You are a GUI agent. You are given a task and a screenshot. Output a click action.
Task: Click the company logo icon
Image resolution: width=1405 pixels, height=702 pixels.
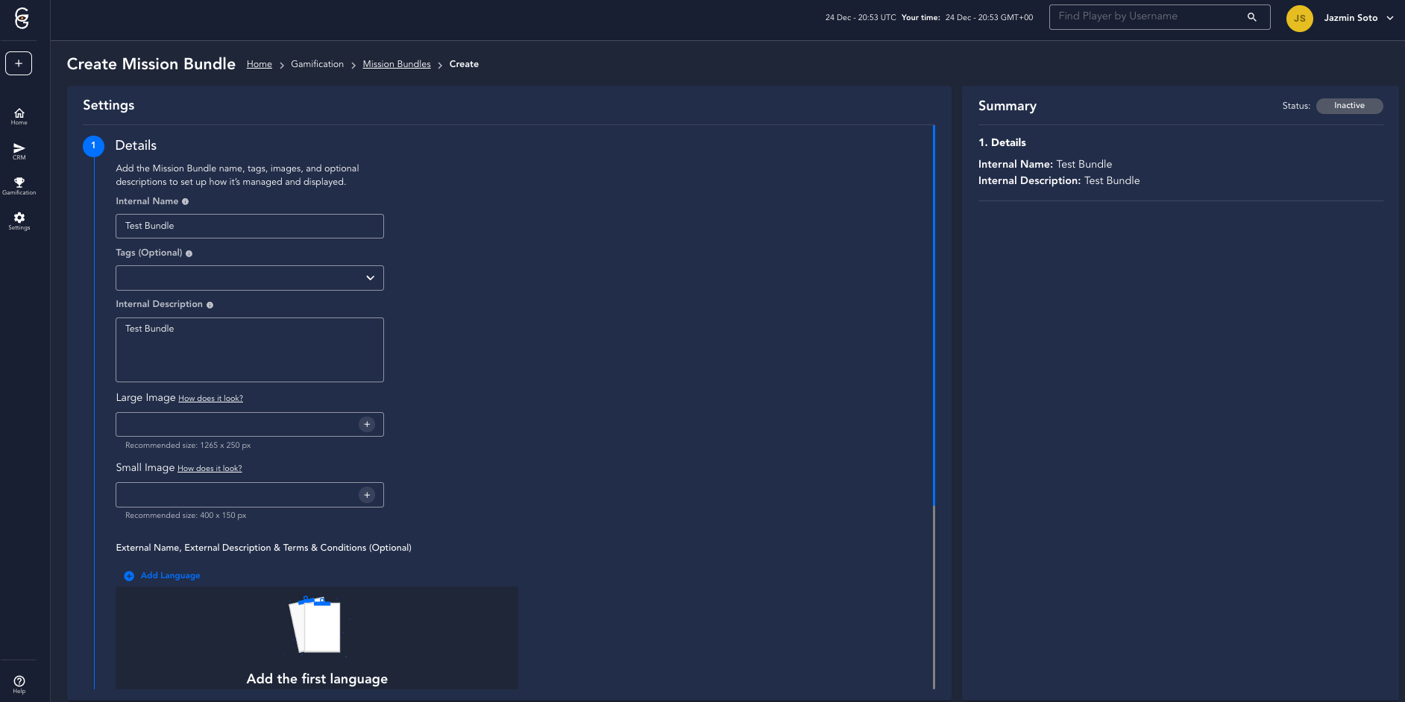coord(22,19)
